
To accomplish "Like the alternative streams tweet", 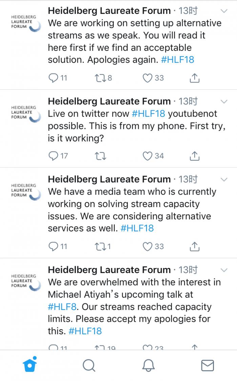I will tap(147, 78).
